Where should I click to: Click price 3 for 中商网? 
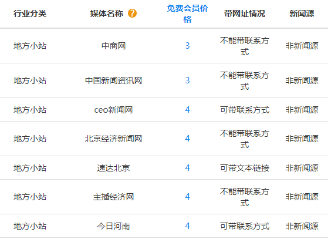(x=187, y=46)
